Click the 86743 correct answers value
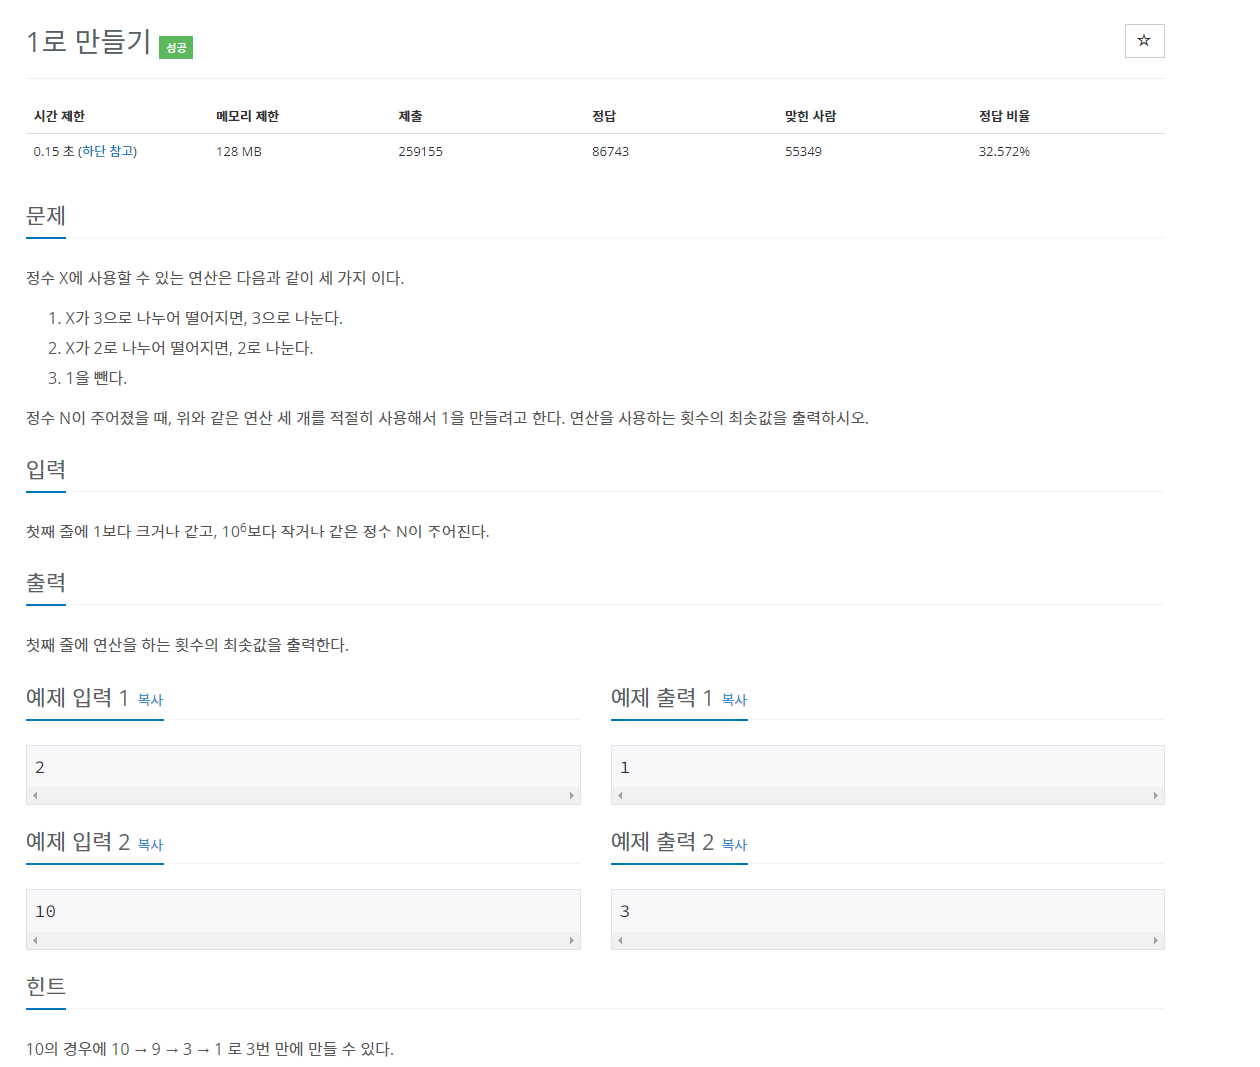Screen dimensions: 1260x1067 coord(610,151)
